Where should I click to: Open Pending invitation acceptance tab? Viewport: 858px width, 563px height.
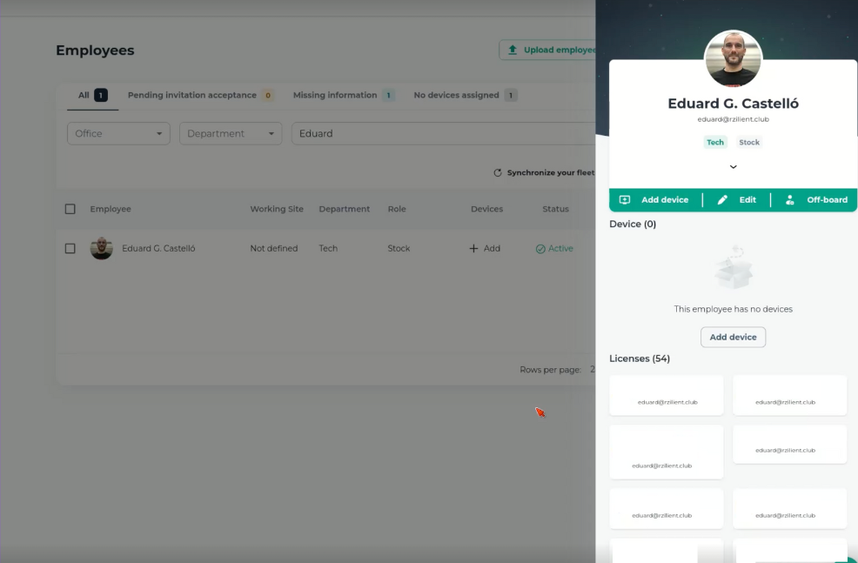pyautogui.click(x=201, y=95)
